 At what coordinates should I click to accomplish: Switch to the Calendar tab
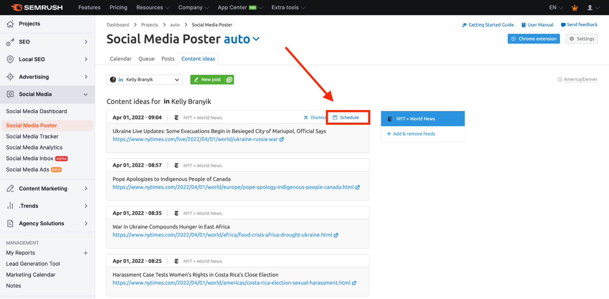pos(121,59)
